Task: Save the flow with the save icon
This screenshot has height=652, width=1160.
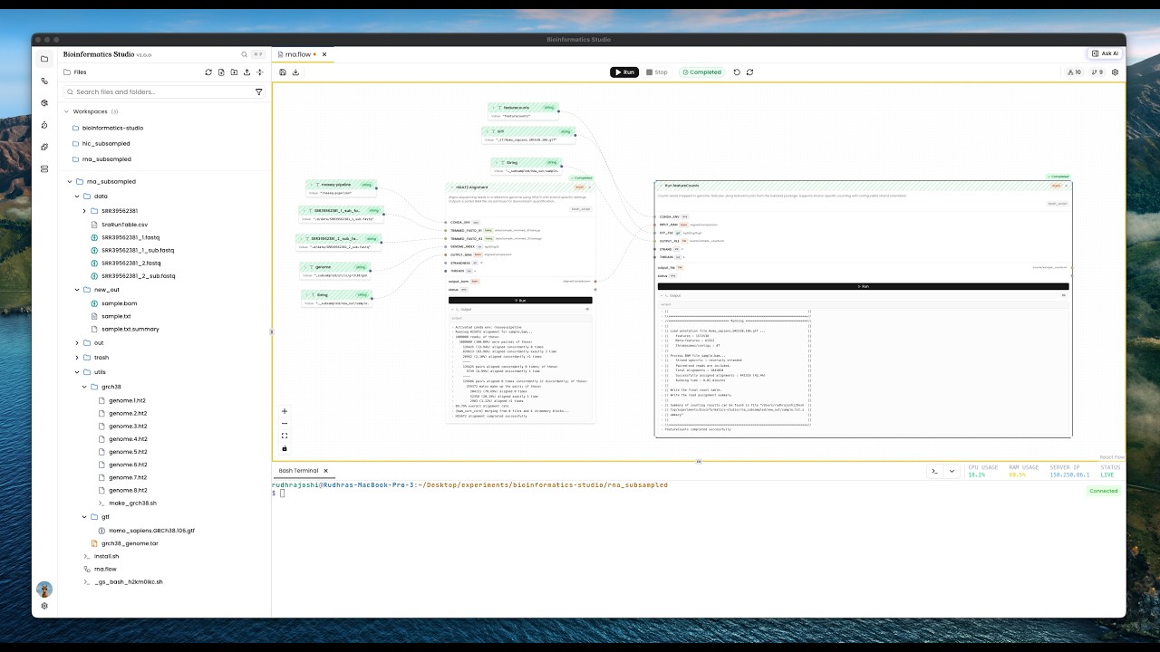Action: (283, 72)
